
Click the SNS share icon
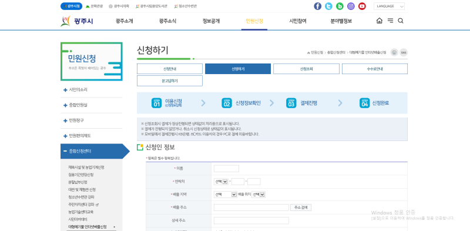click(404, 52)
